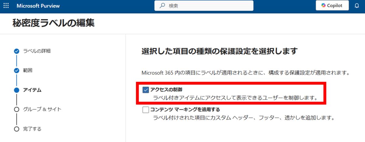This screenshot has height=142, width=365.
Task: Click the Copilot logo icon
Action: point(323,5)
